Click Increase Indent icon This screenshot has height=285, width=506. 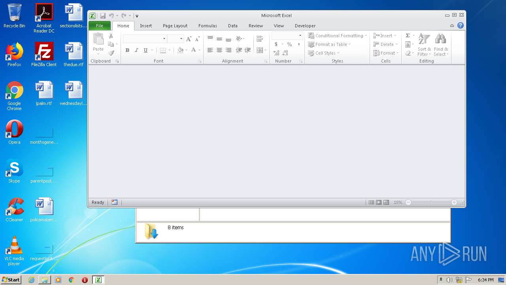click(248, 50)
